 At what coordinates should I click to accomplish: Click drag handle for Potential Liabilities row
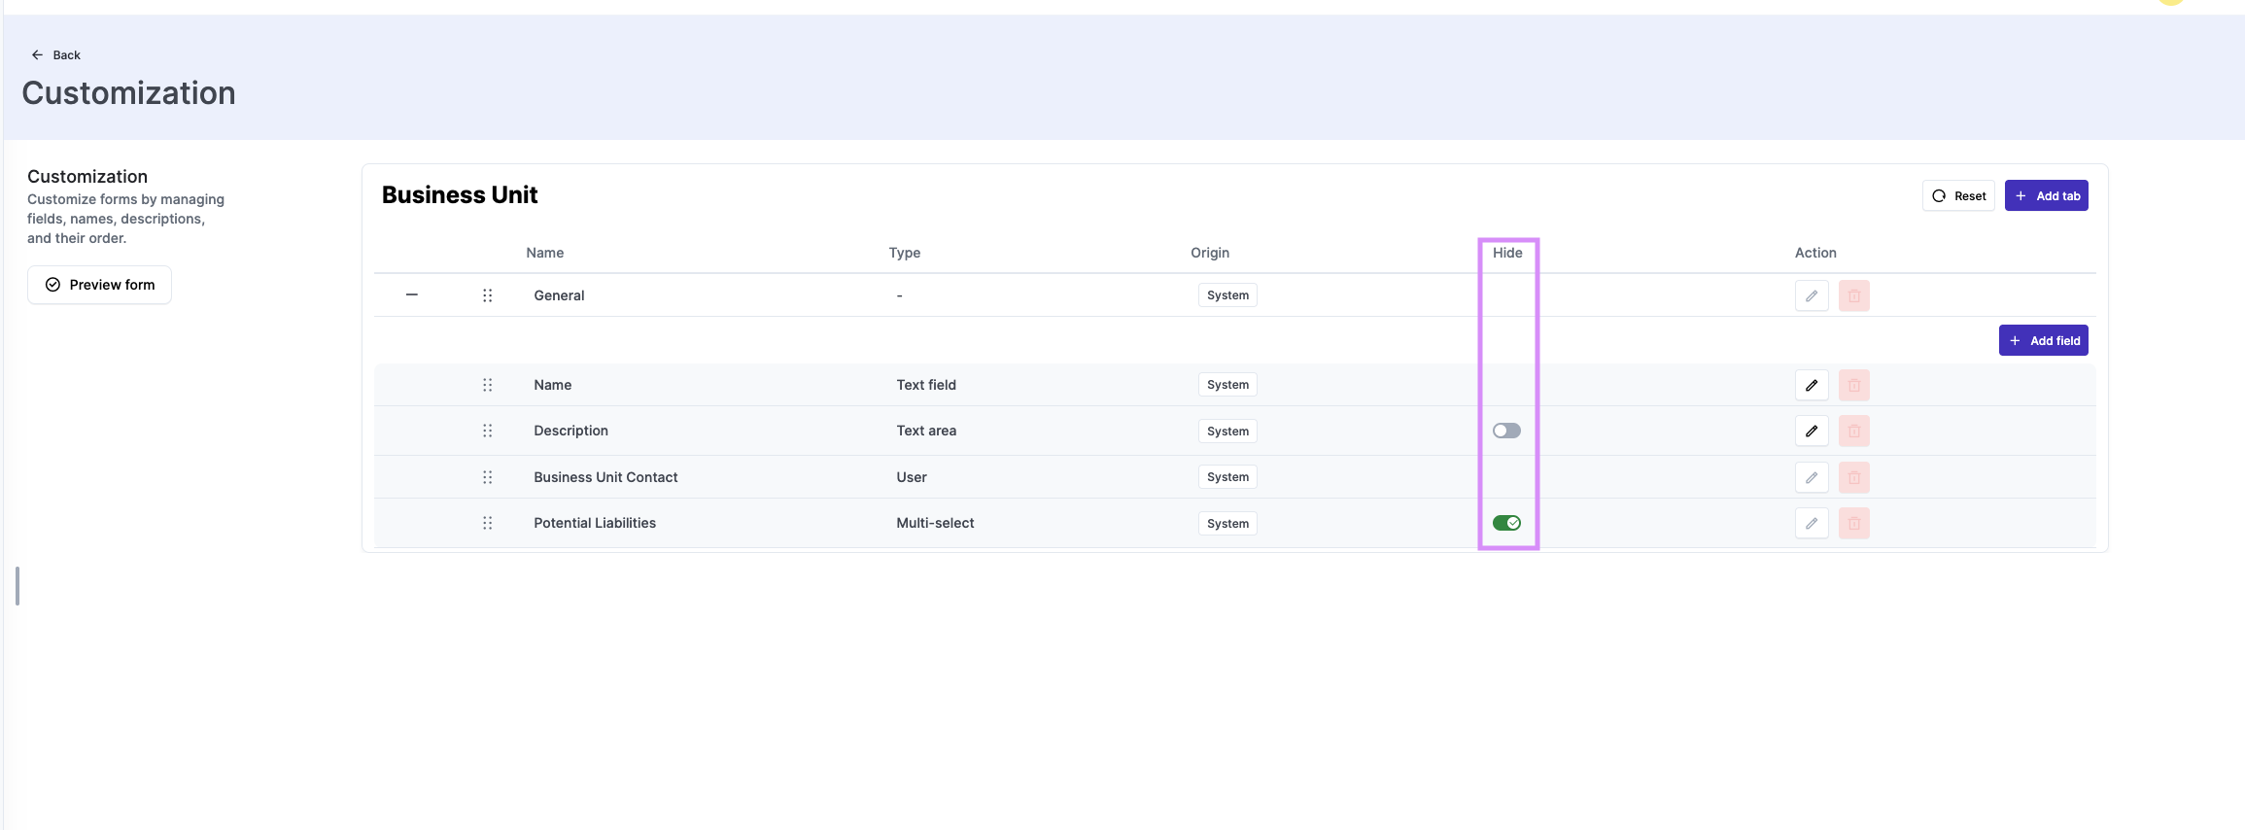488,523
